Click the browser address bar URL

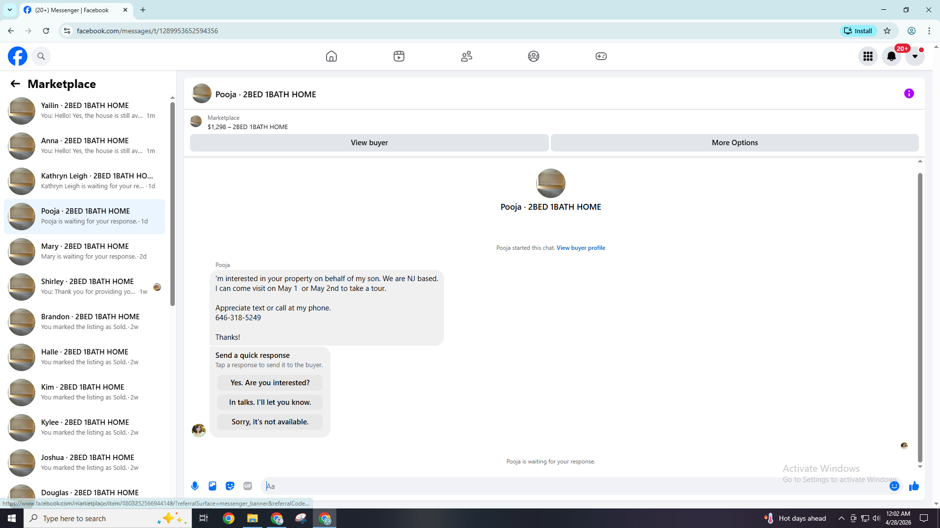(147, 31)
